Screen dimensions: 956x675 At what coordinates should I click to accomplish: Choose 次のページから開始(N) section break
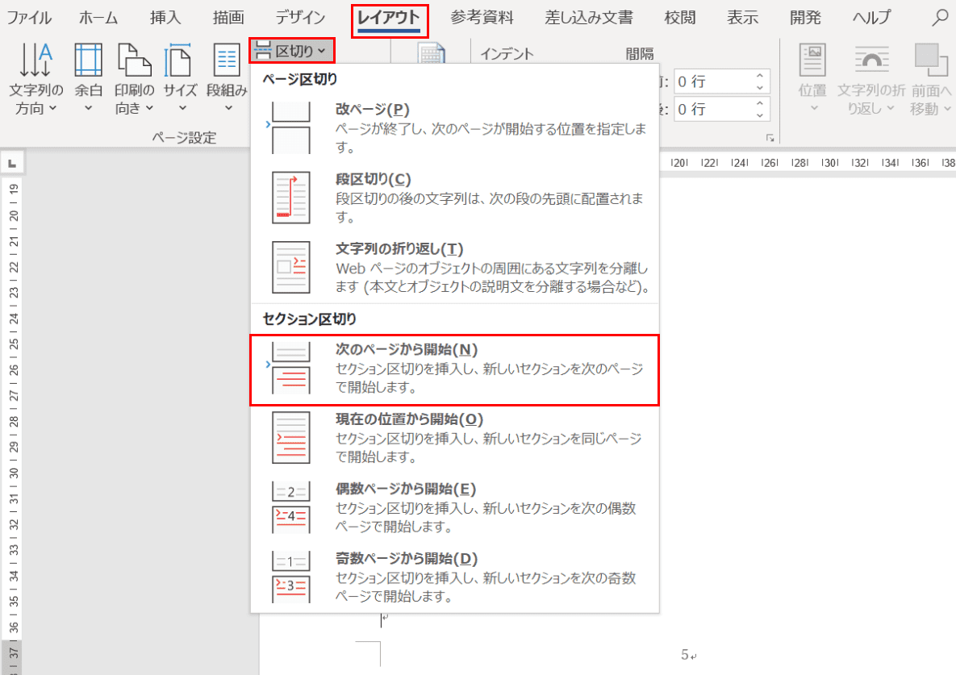pos(455,370)
